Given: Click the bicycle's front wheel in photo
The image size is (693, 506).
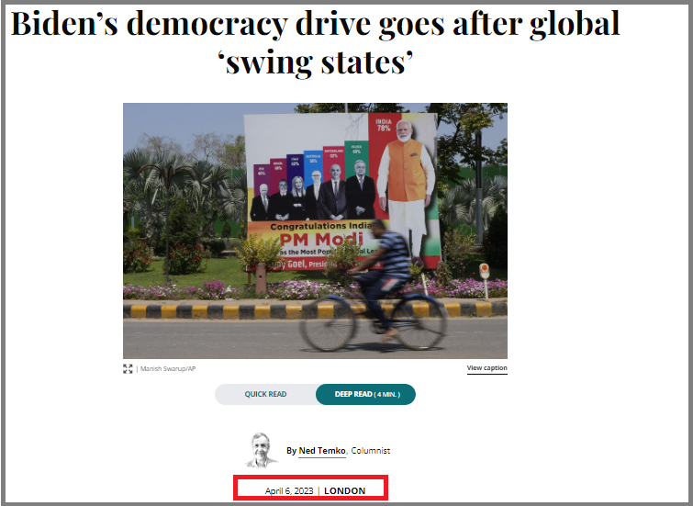Looking at the screenshot, I should 417,322.
